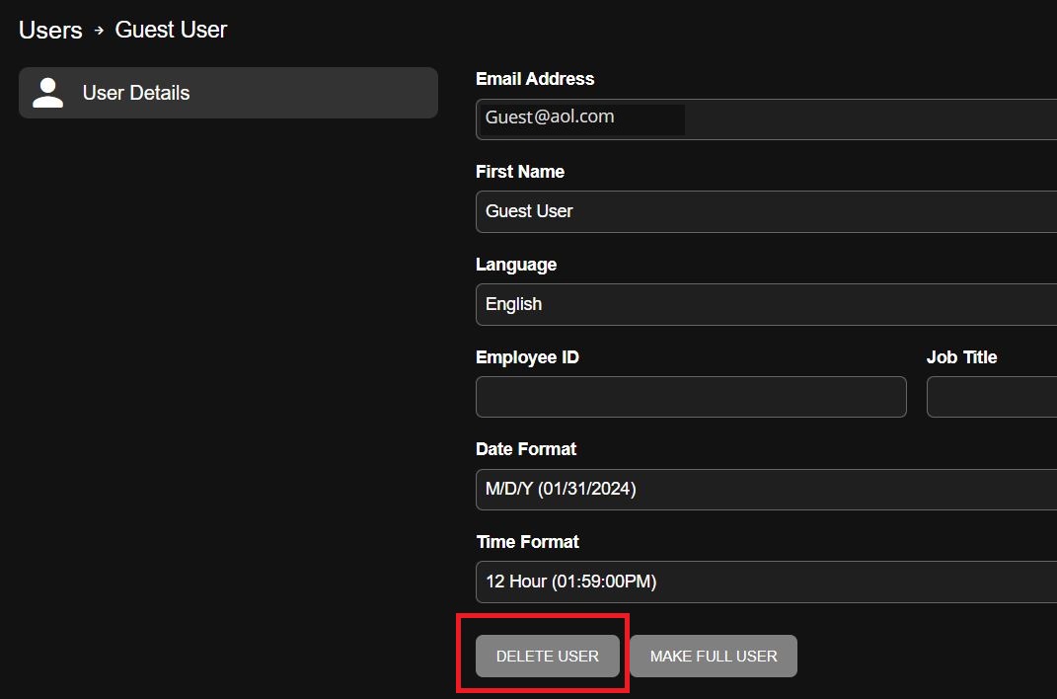Screen dimensions: 1057x699
Task: Click the Job Title input field
Action: pyautogui.click(x=992, y=397)
